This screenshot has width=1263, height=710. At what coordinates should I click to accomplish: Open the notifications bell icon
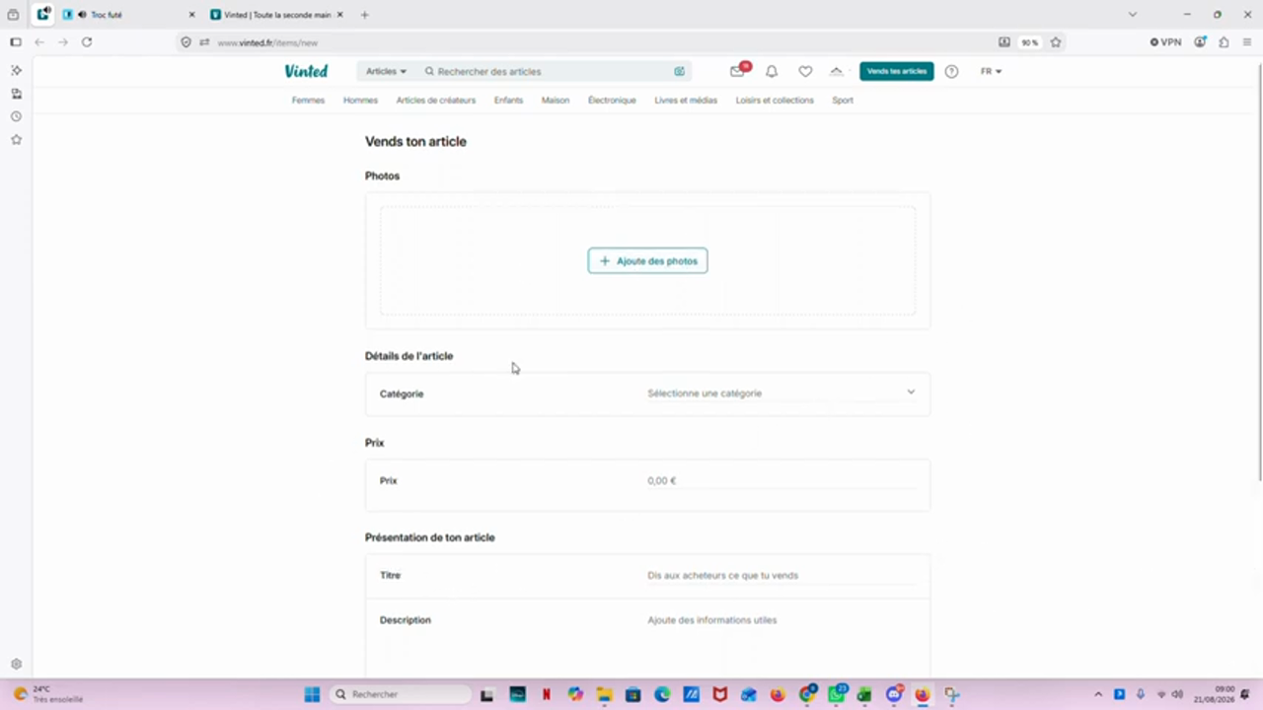pyautogui.click(x=772, y=71)
